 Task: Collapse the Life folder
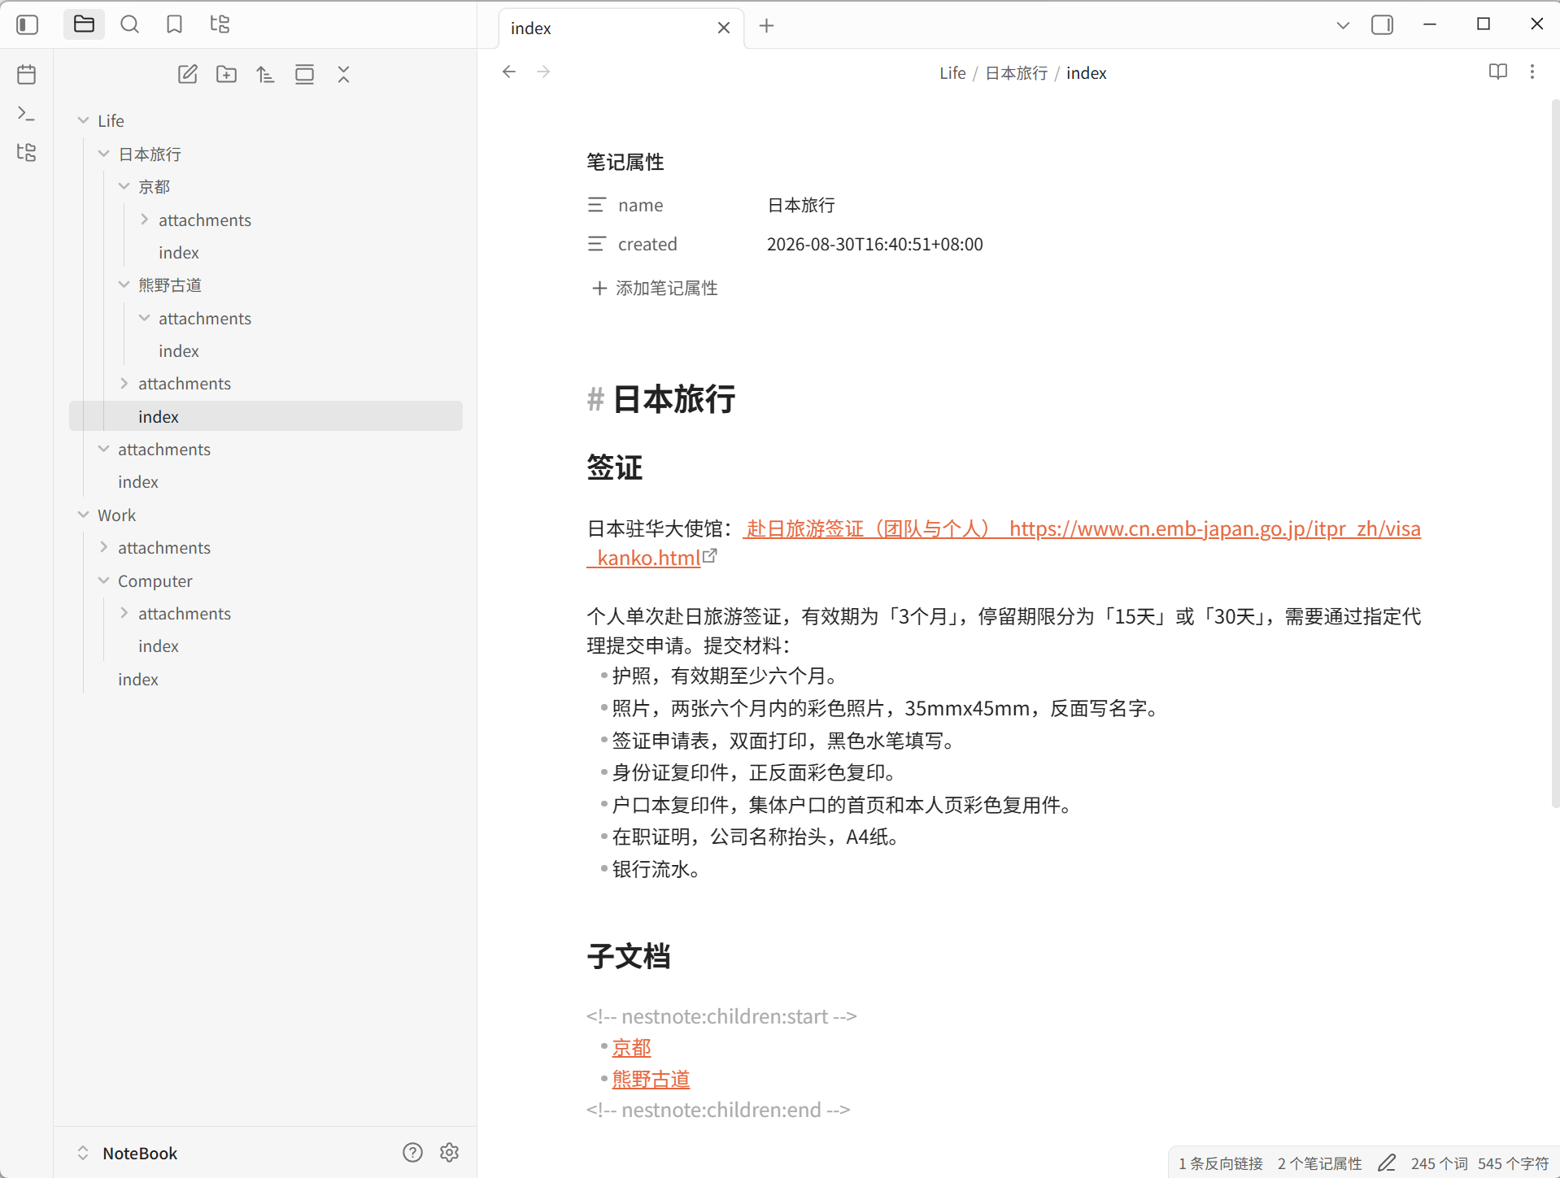coord(84,120)
